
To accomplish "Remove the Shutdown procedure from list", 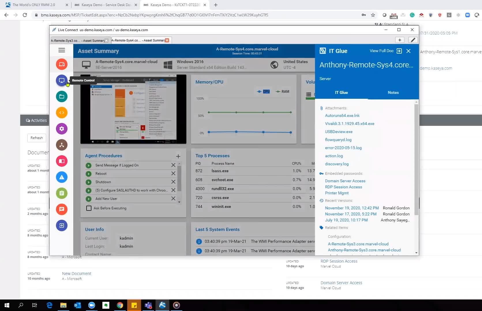I will click(x=173, y=182).
